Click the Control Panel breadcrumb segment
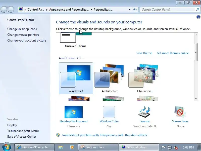 click(x=36, y=10)
